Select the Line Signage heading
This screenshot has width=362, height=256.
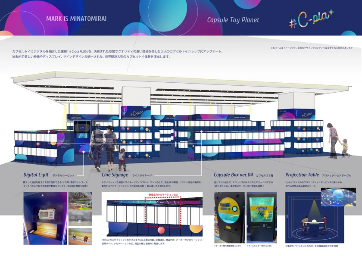coord(115,175)
